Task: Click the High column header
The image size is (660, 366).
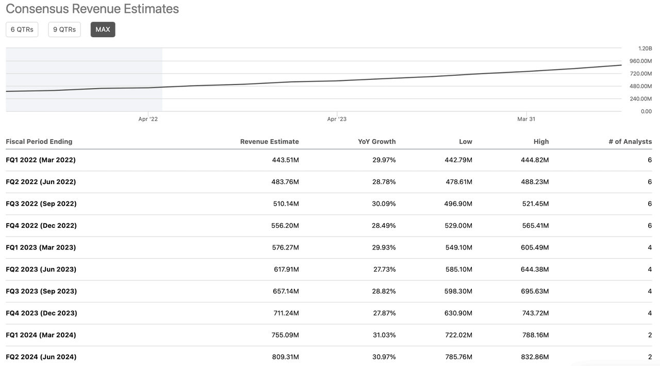Action: tap(541, 141)
